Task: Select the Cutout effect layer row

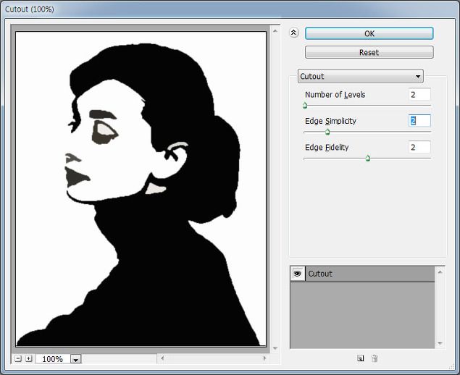Action: click(362, 274)
